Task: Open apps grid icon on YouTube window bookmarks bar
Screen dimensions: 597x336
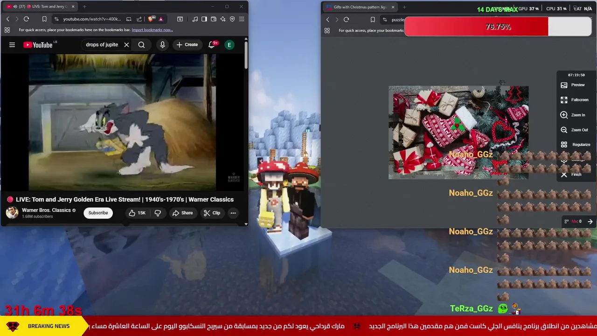Action: tap(7, 30)
